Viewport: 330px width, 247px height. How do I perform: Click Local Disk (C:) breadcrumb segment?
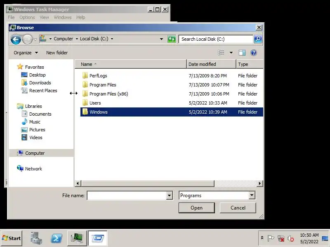pos(94,39)
